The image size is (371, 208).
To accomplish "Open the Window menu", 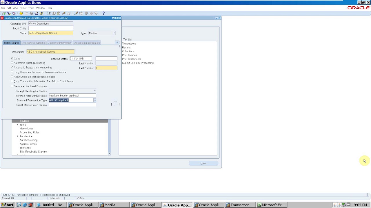I will [40, 8].
